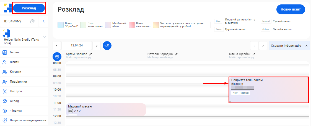Edit Наталія Бородіна with pencil icon

click(176, 54)
